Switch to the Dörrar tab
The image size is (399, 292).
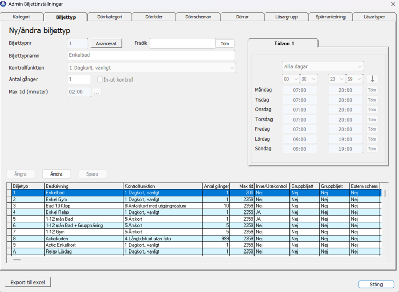[242, 17]
